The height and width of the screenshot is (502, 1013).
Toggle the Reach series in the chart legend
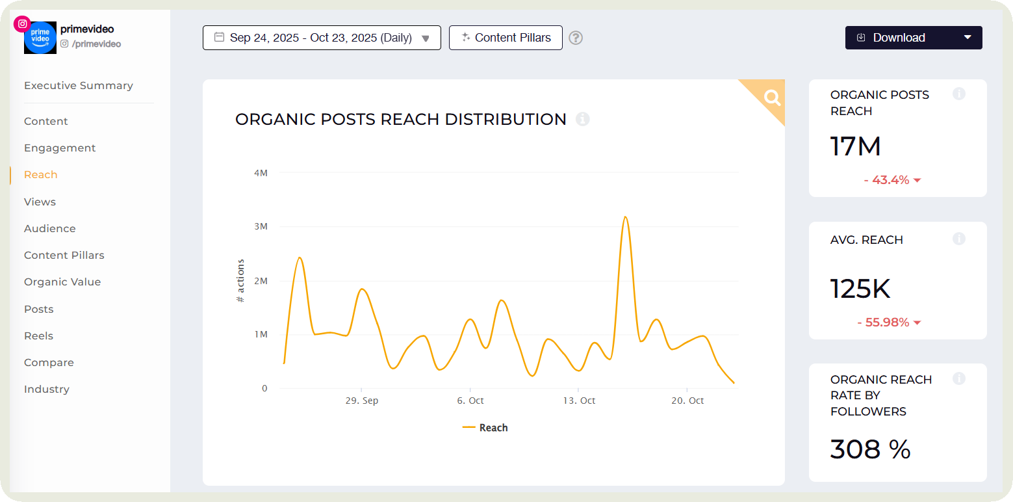coord(485,427)
